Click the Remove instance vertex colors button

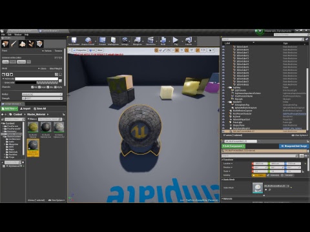[x=21, y=62]
